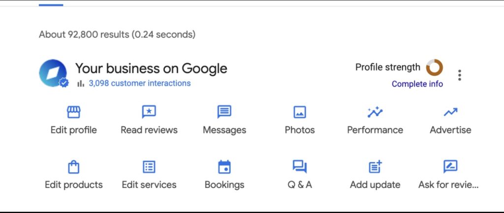Viewport: 504px width, 213px height.
Task: Click the Bookings text label
Action: pyautogui.click(x=224, y=185)
